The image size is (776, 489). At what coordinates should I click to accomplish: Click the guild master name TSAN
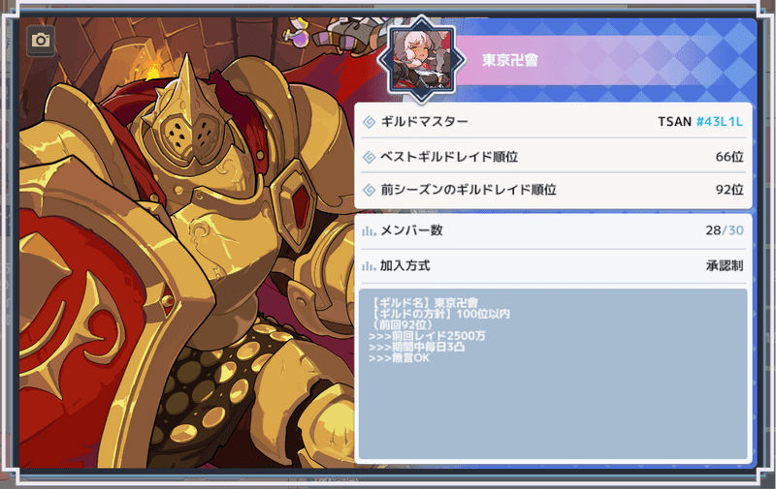674,121
